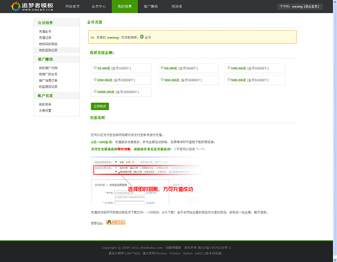Select the 300.00元 recharge amount
This screenshot has height=262, width=337.
pyautogui.click(x=162, y=79)
